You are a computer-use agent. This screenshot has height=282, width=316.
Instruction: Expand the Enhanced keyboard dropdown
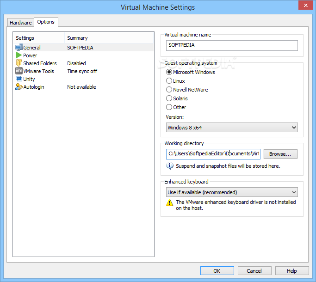pos(232,192)
